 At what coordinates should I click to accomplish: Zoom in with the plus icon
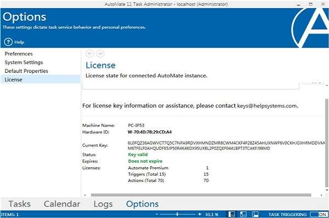[x=200, y=214]
